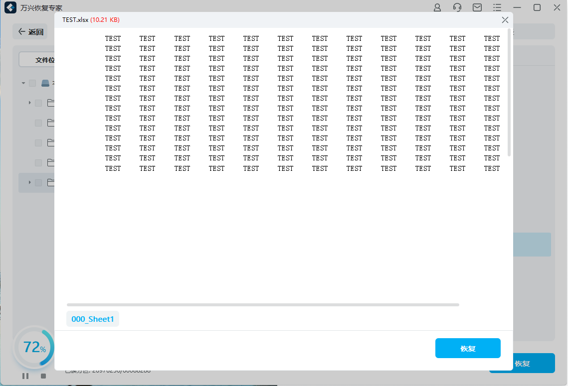Click the drive icon in the tree
The width and height of the screenshot is (568, 386).
tap(45, 83)
